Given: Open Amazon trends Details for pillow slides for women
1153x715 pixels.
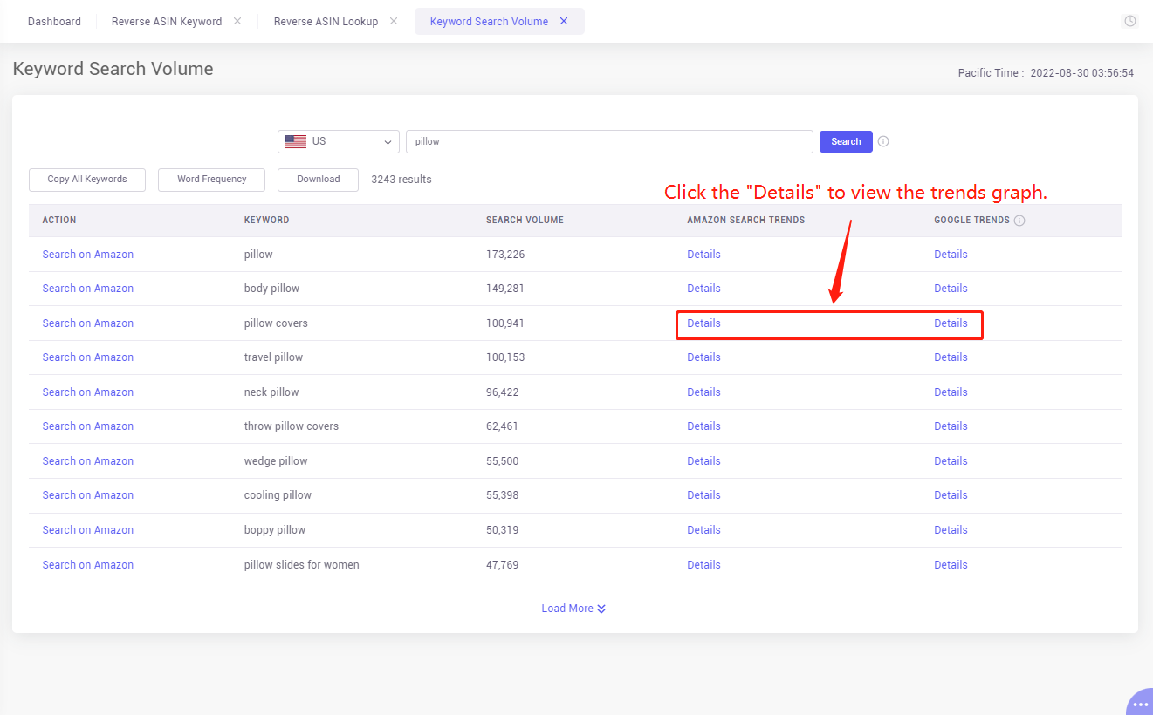Looking at the screenshot, I should (x=703, y=565).
